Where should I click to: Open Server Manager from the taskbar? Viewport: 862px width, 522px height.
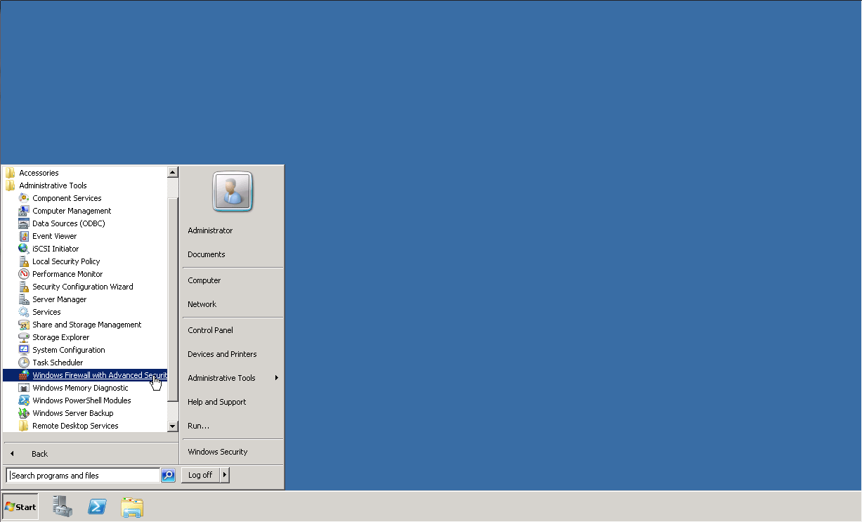coord(63,507)
